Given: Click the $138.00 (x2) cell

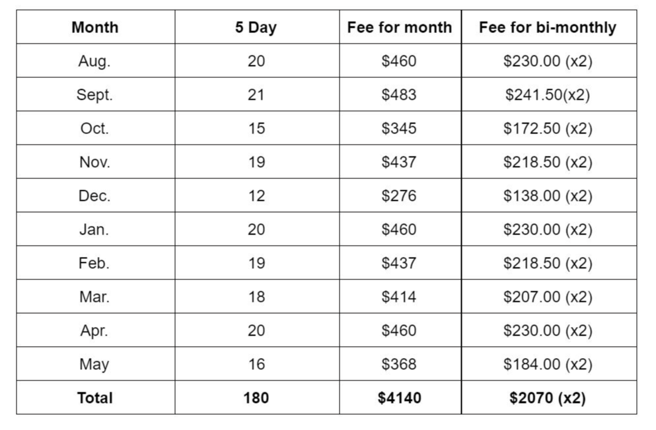Looking at the screenshot, I should pyautogui.click(x=549, y=196).
